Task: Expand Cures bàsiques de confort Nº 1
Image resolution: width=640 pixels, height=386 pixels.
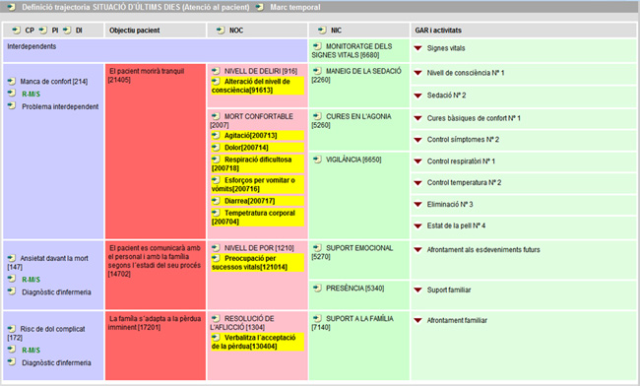Action: [x=417, y=118]
